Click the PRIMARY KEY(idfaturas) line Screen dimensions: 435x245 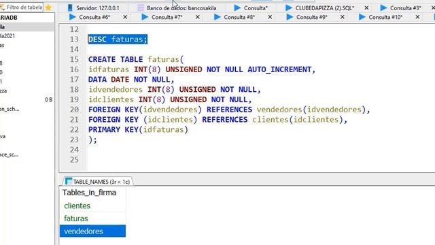click(138, 129)
